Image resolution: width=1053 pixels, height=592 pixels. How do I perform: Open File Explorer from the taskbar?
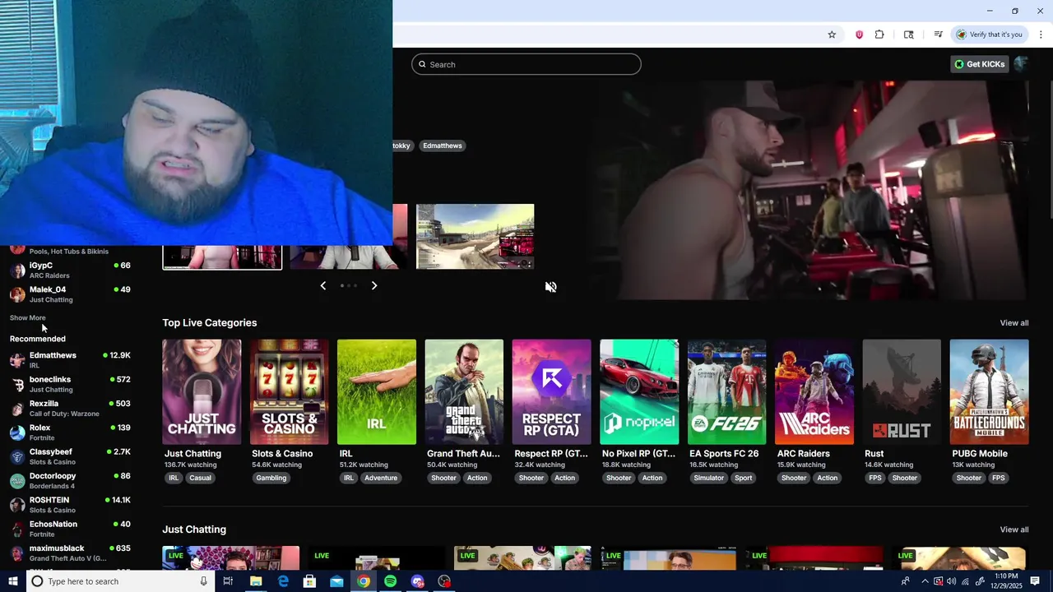pos(256,581)
